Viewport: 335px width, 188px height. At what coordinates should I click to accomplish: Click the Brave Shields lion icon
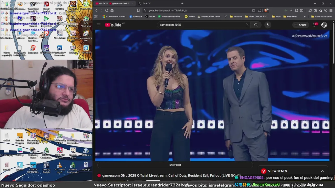(x=266, y=10)
